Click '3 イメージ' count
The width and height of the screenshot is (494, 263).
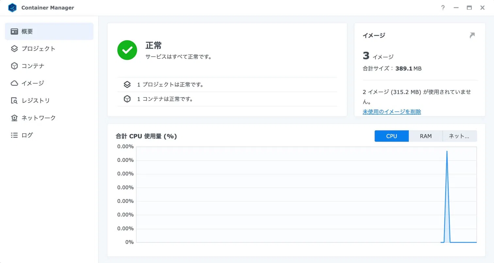click(x=378, y=56)
